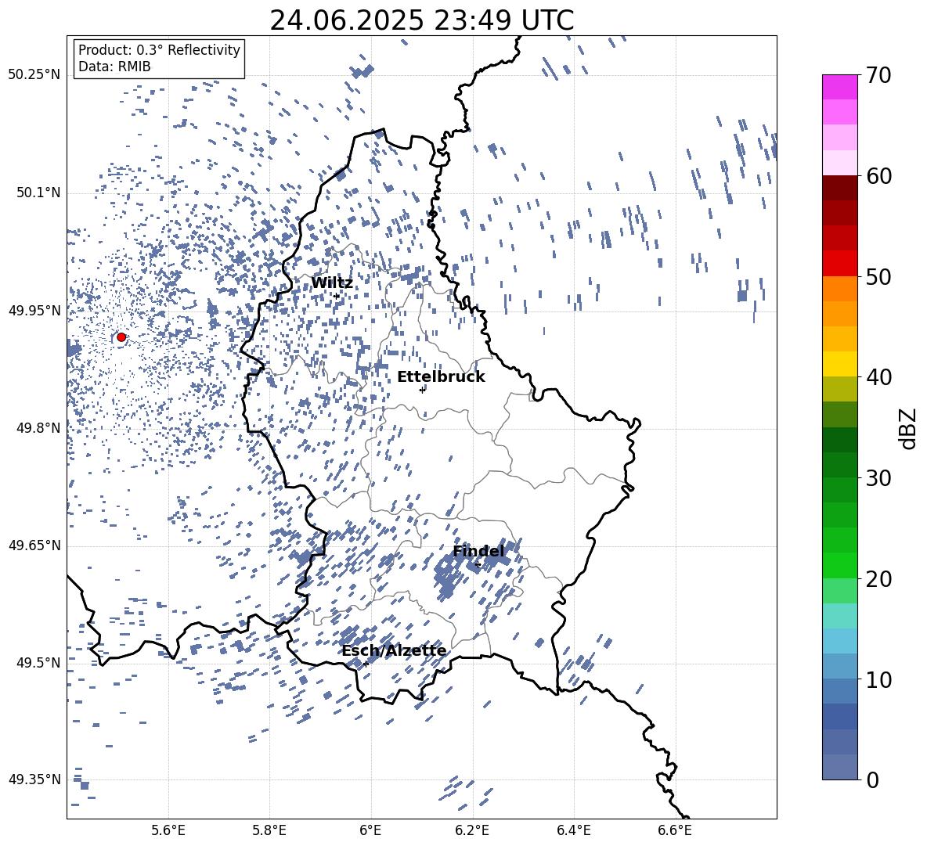
Task: Click the Wiltz city label
Action: point(332,283)
